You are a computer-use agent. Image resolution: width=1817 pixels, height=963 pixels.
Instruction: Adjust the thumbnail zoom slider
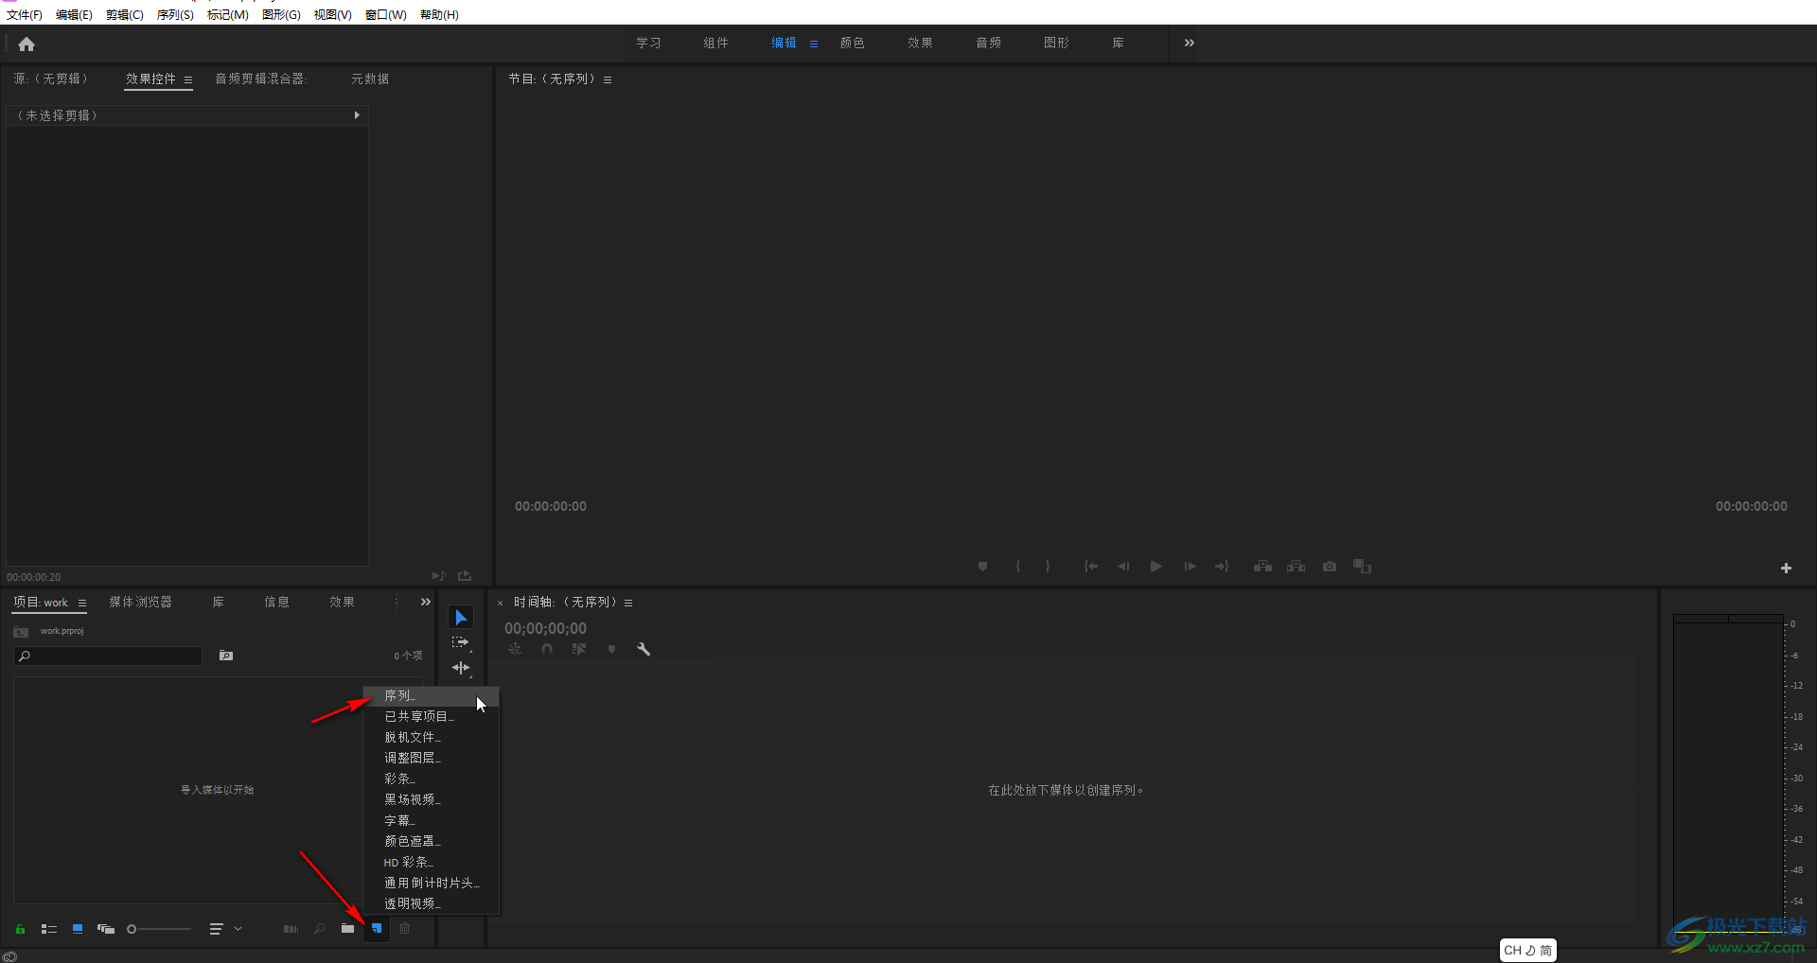point(159,929)
